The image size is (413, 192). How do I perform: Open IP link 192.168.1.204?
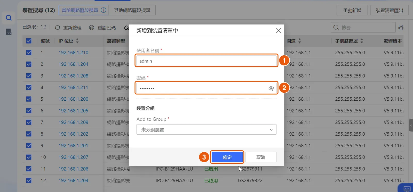(73, 64)
